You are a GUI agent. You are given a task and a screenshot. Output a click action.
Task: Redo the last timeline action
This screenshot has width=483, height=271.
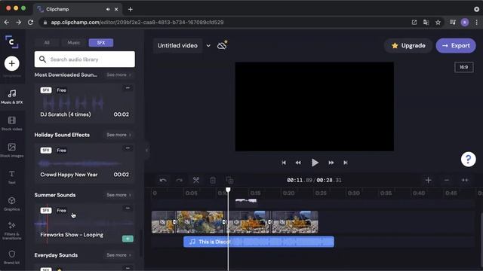(x=180, y=180)
